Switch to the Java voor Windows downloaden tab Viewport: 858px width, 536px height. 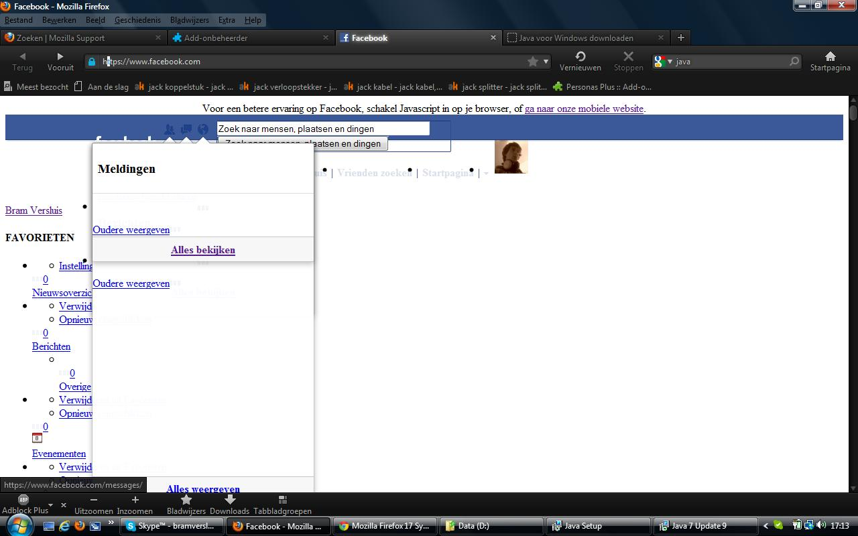pos(585,38)
